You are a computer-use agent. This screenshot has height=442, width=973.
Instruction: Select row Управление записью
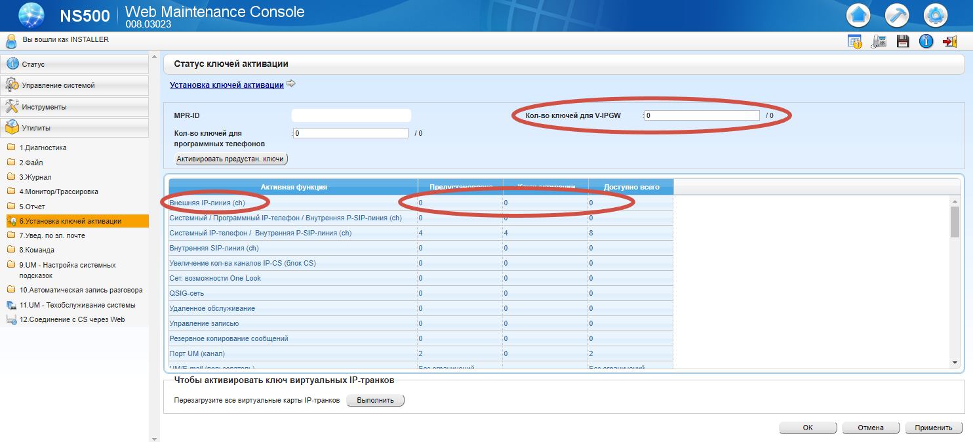pos(421,323)
